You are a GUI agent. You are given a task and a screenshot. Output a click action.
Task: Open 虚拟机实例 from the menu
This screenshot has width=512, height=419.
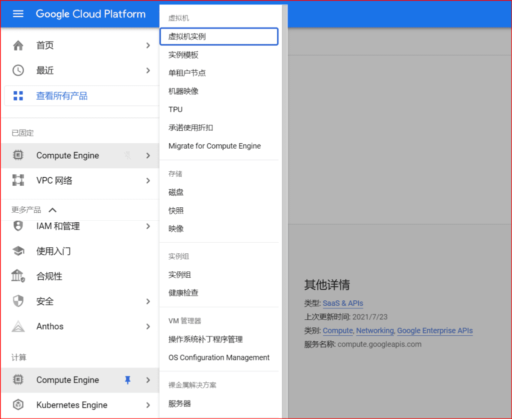click(219, 36)
